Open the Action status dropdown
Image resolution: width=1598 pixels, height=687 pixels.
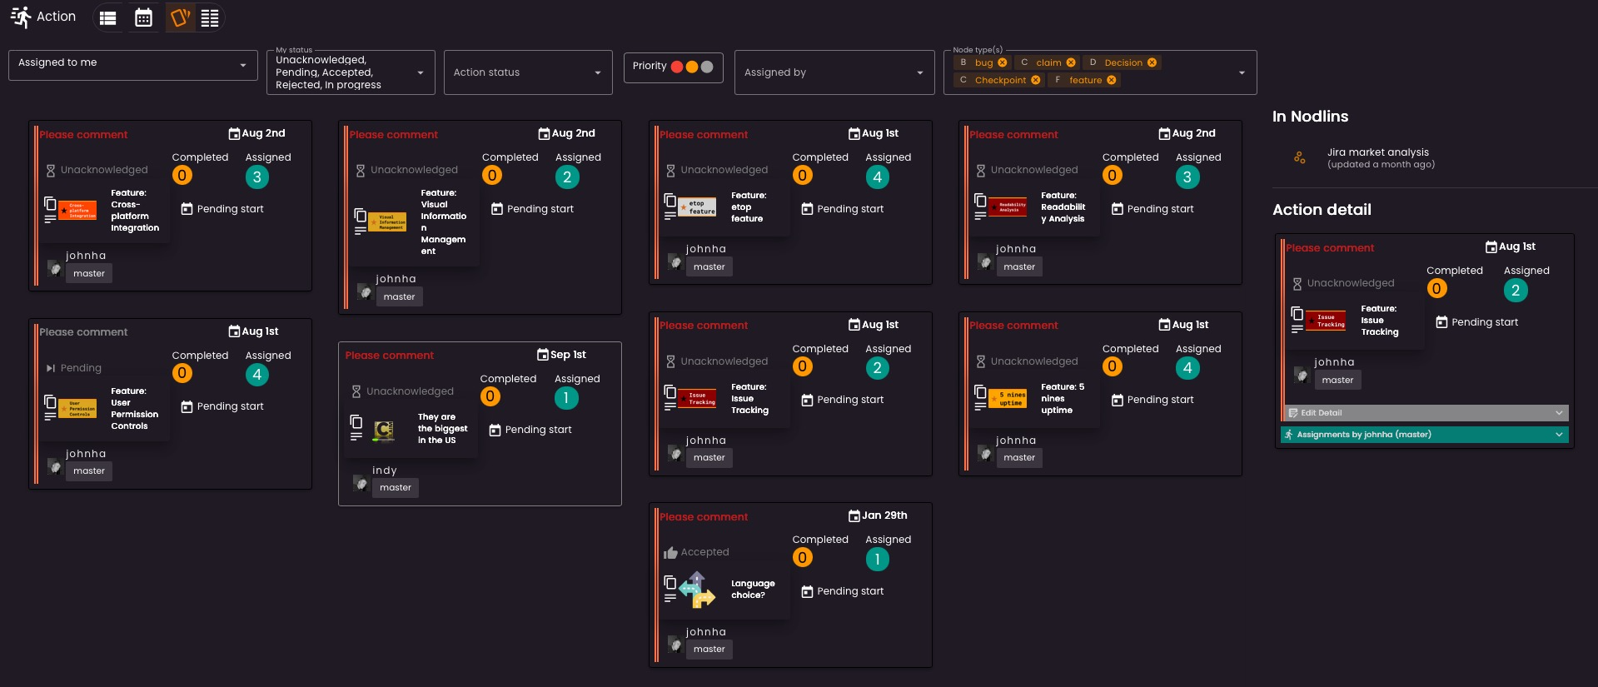click(x=528, y=72)
